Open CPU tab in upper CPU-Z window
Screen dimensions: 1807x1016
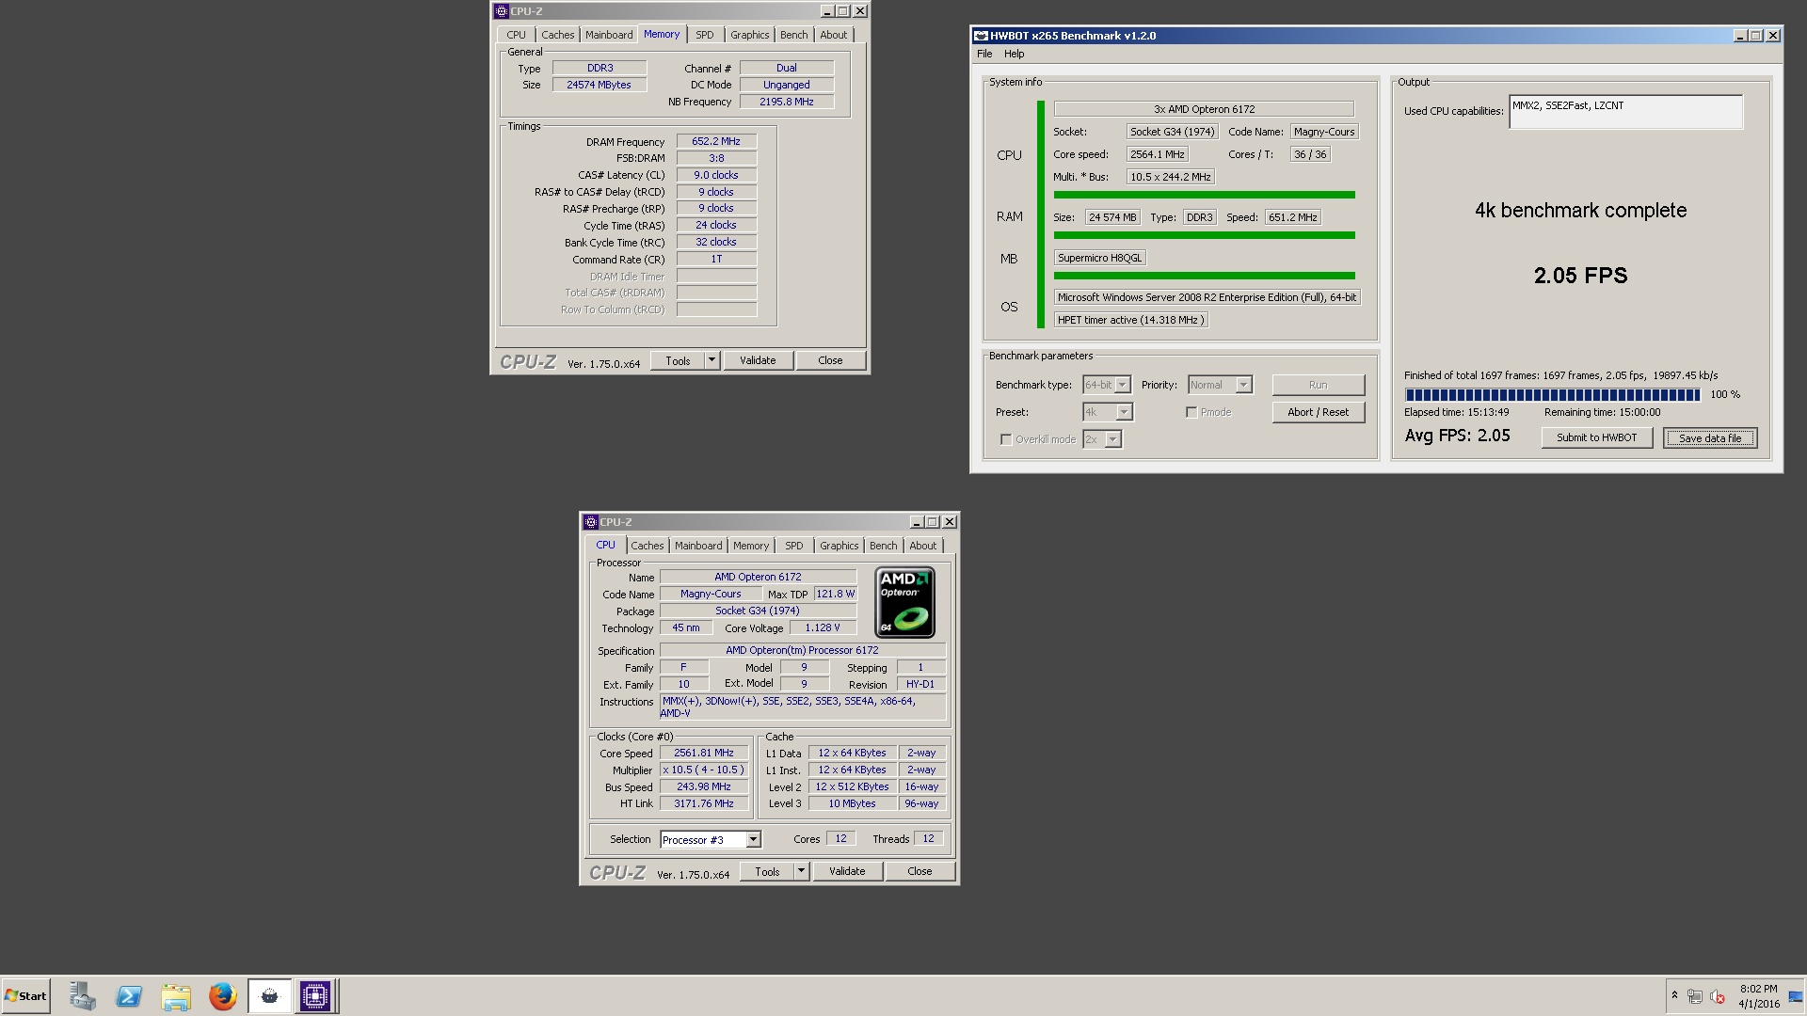[x=516, y=35]
